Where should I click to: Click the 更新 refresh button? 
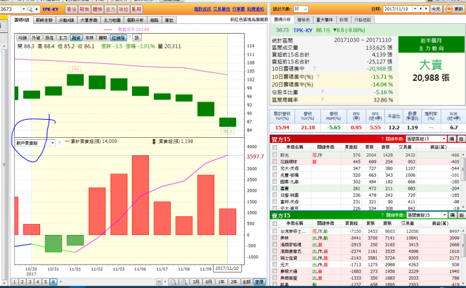pos(454,9)
